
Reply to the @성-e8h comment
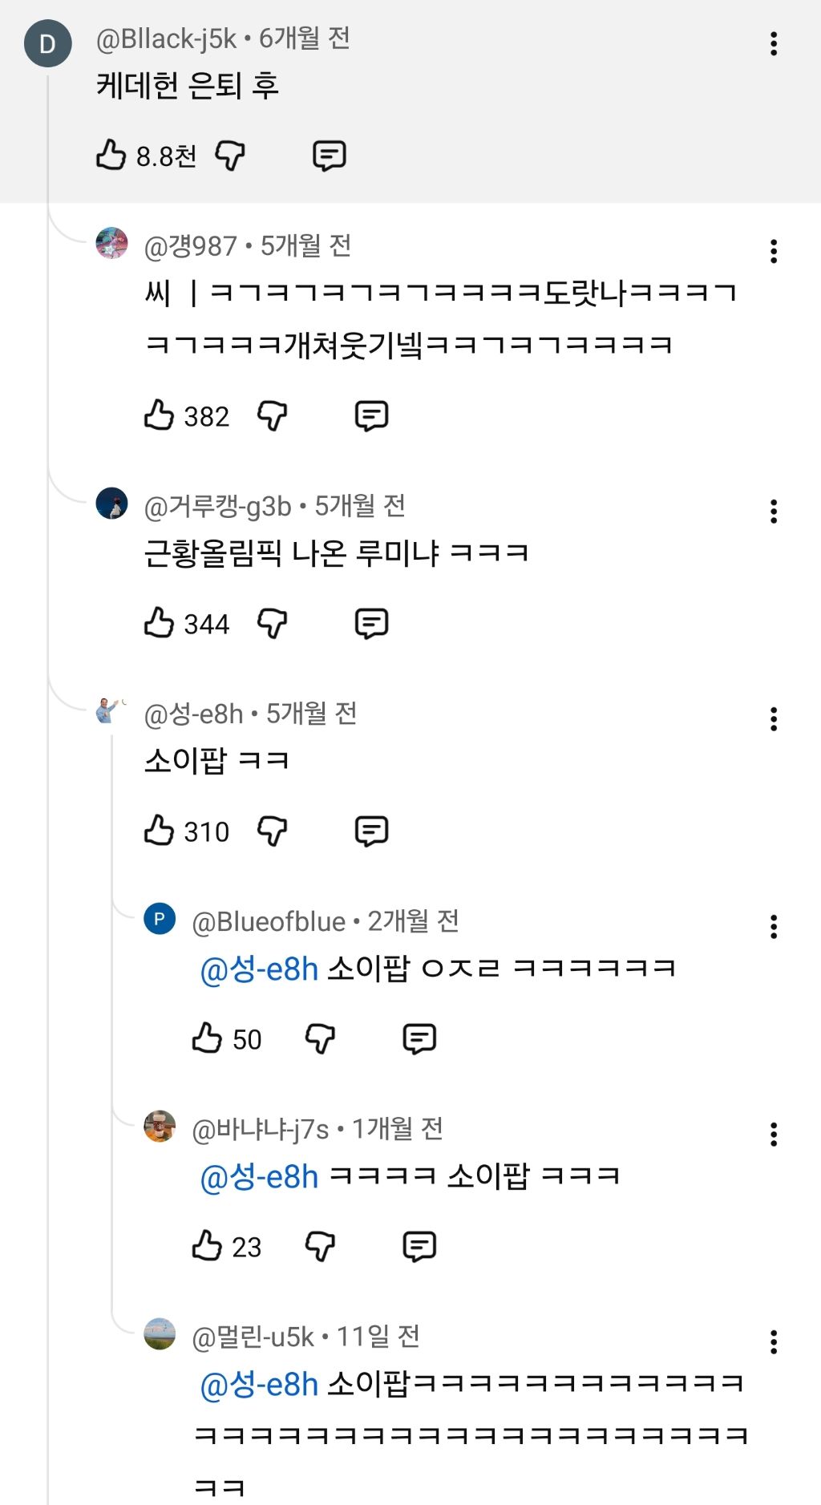[x=371, y=831]
